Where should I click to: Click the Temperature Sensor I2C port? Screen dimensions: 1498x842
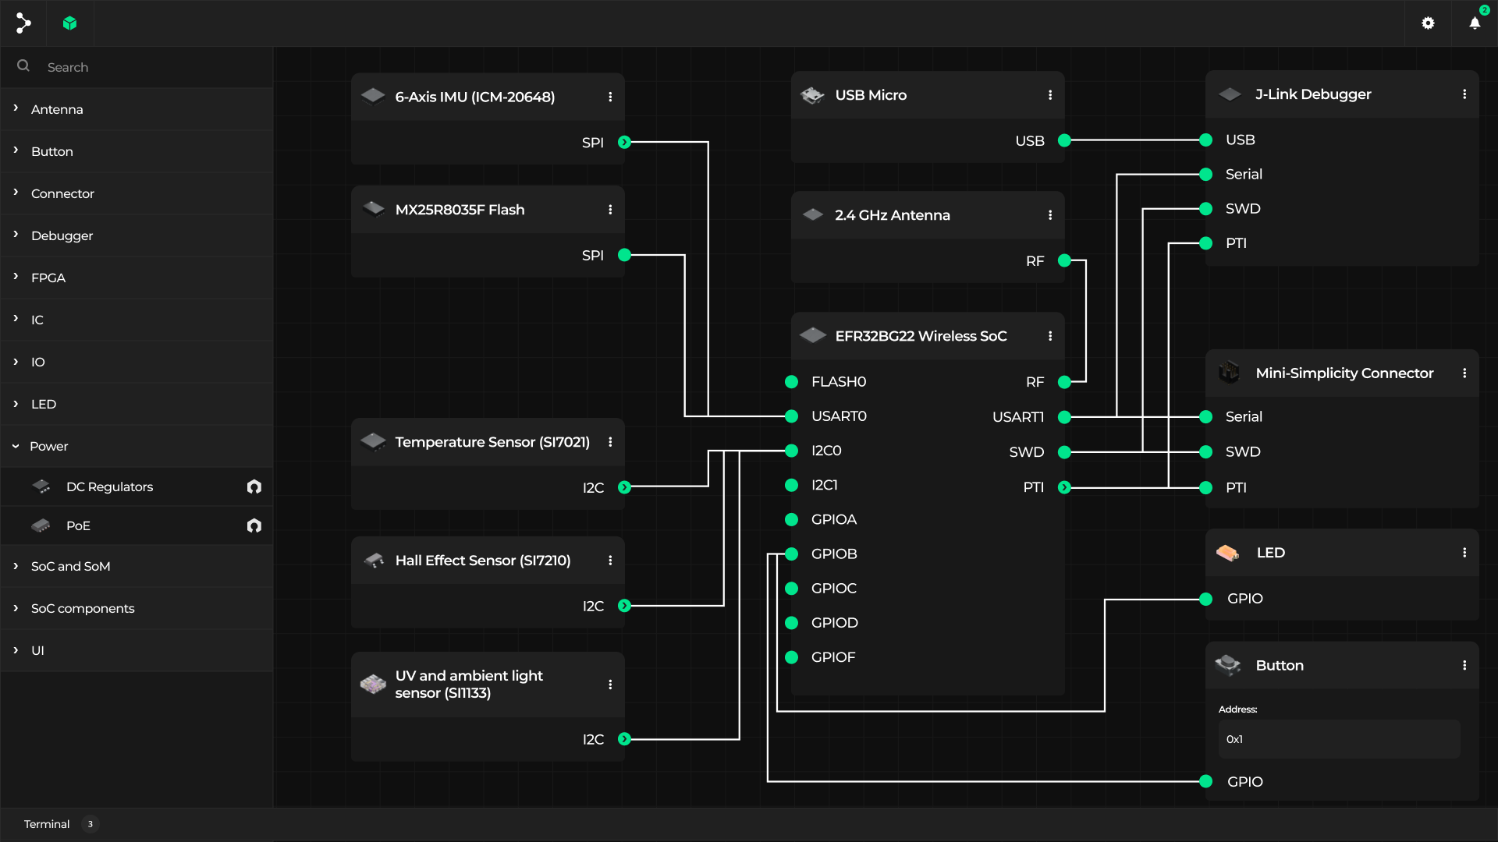click(x=624, y=487)
